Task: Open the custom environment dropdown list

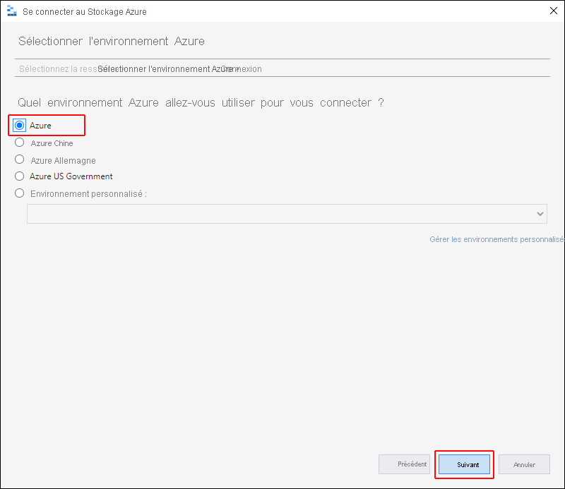Action: pos(287,214)
